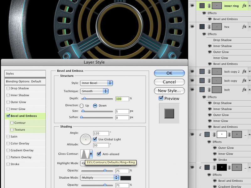Image resolution: width=251 pixels, height=188 pixels.
Task: Click color thumbnail of bolt copy 2 layer
Action: coord(202,72)
